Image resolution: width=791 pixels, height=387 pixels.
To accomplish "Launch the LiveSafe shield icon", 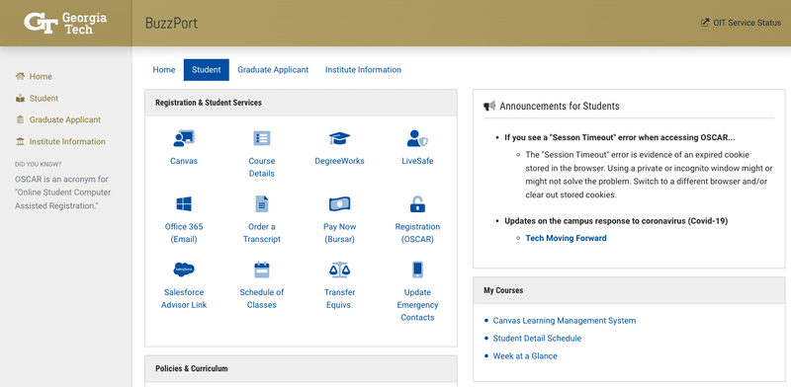I will click(x=417, y=138).
